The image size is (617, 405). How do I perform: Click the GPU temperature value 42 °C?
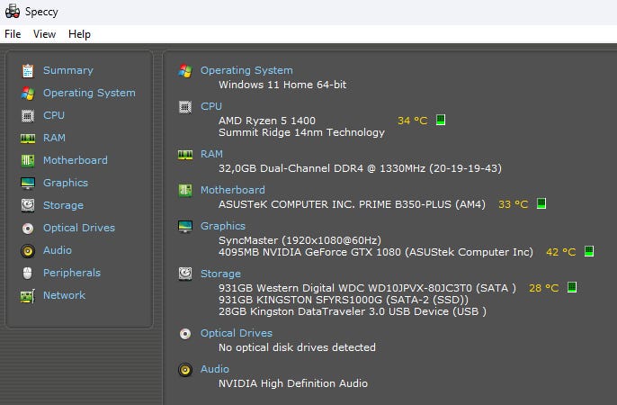pos(560,252)
